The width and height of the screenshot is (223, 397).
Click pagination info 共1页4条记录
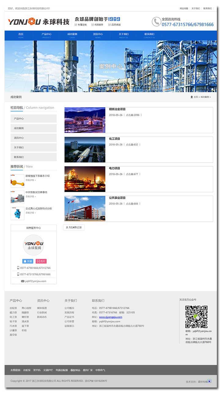click(74, 228)
